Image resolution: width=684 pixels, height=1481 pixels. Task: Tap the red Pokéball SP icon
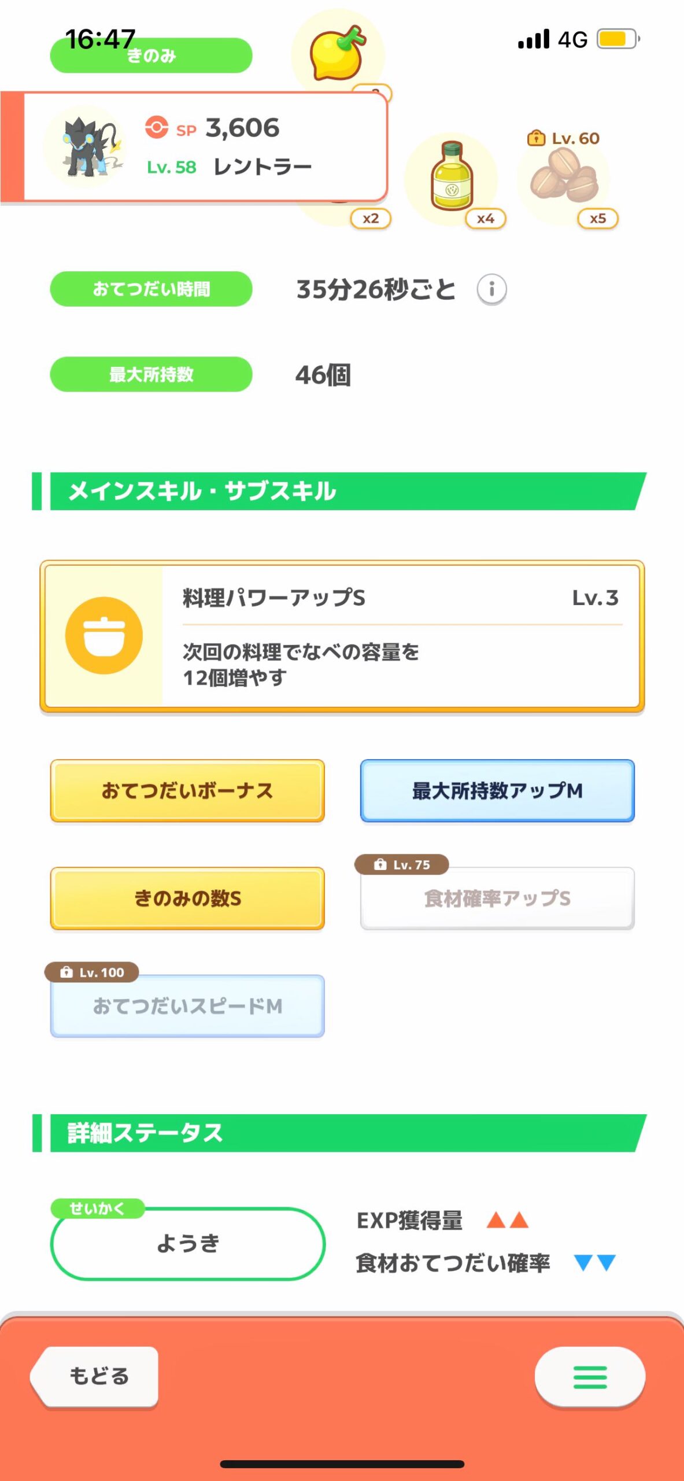[x=156, y=127]
